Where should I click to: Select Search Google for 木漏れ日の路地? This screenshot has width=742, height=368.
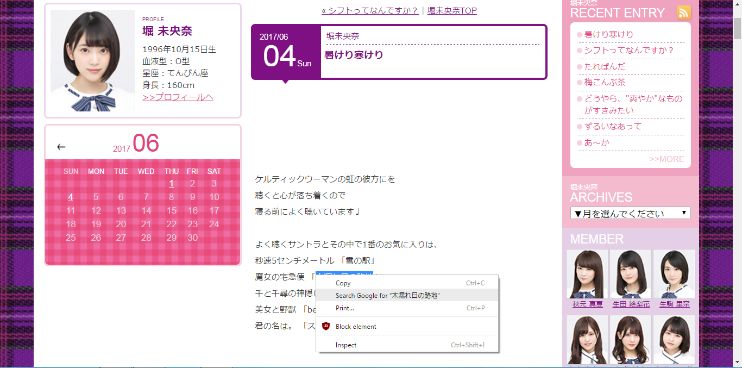(x=407, y=295)
